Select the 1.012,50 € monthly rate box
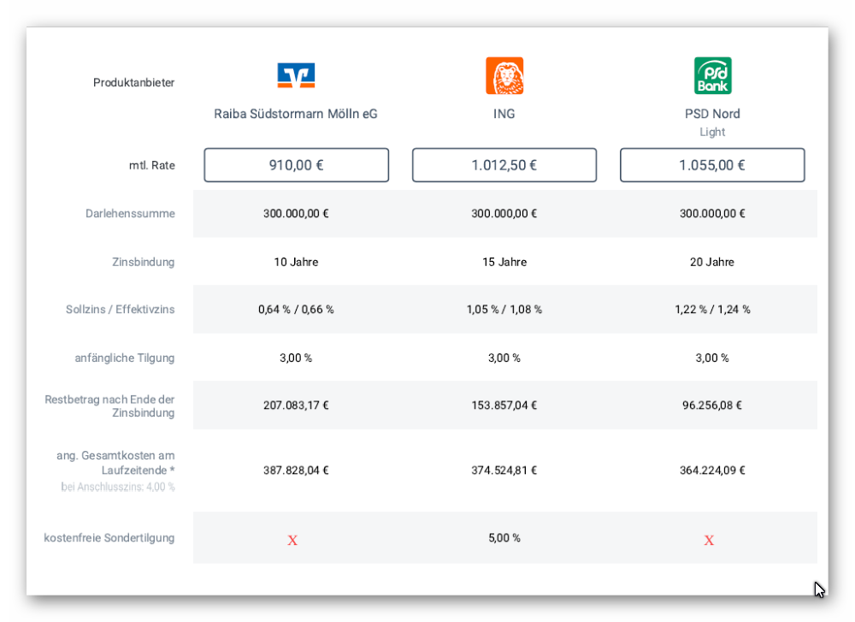This screenshot has width=855, height=622. coord(504,165)
